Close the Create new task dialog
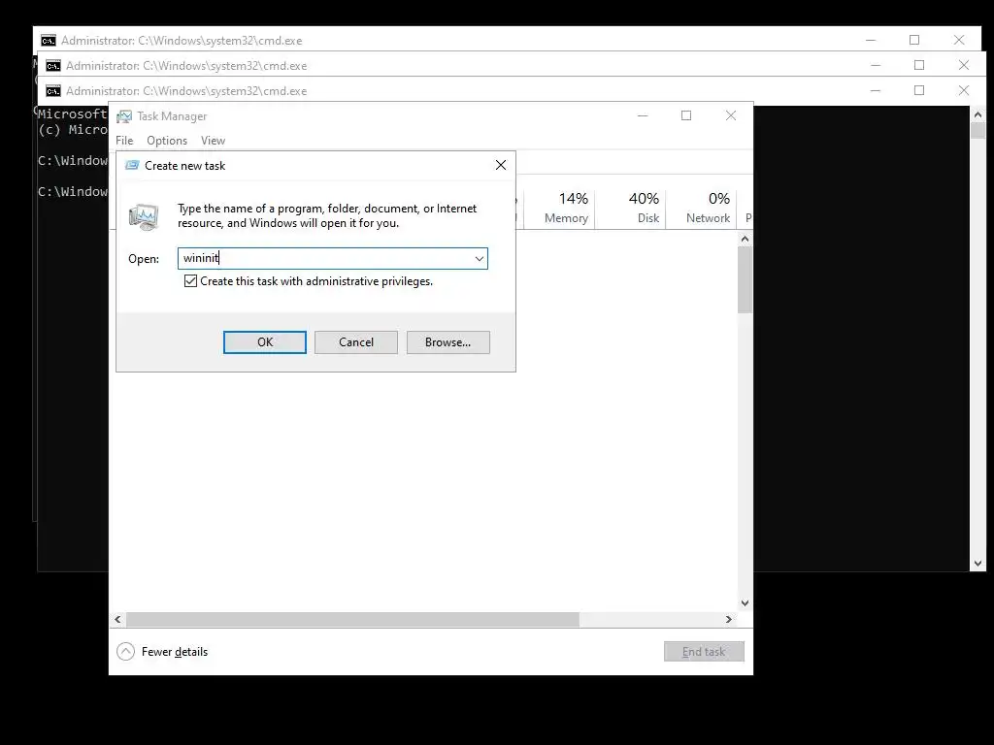This screenshot has height=745, width=994. (501, 165)
